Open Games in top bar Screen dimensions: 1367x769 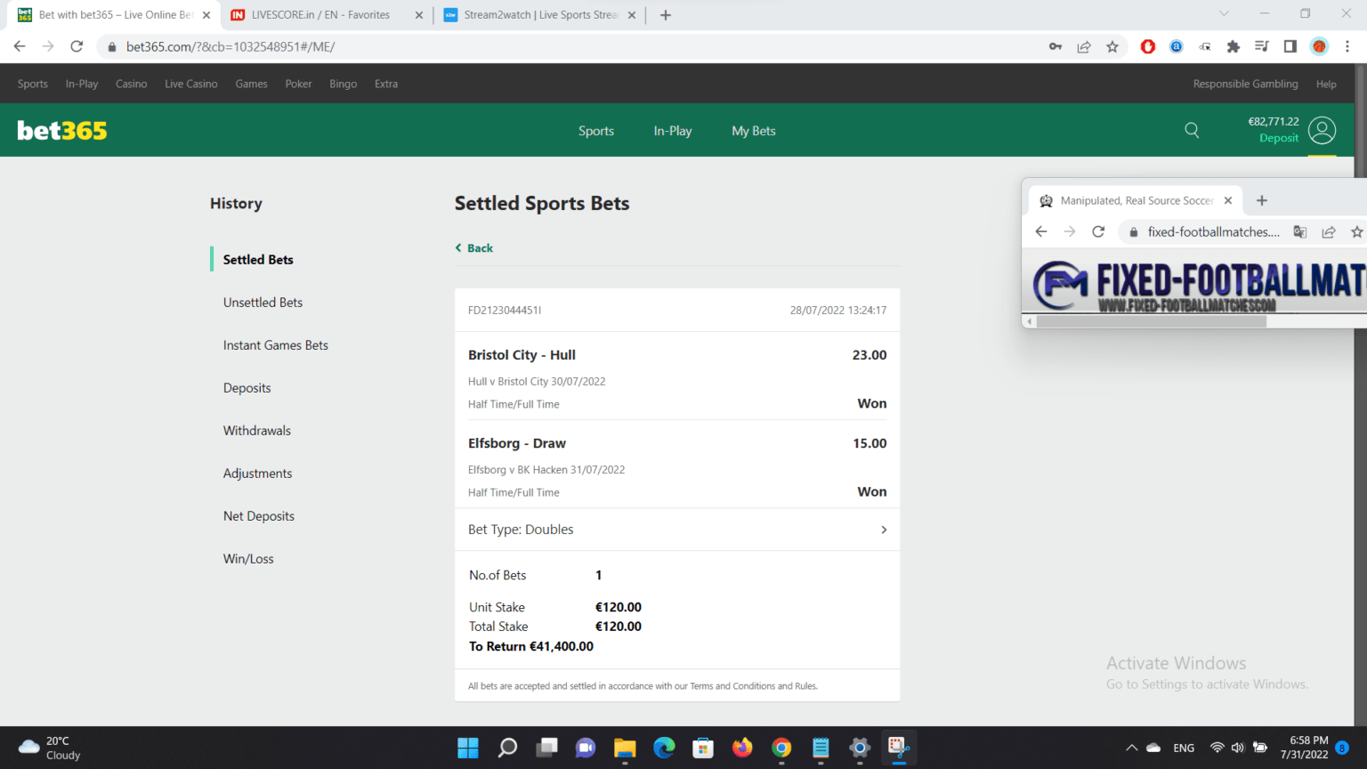[252, 84]
